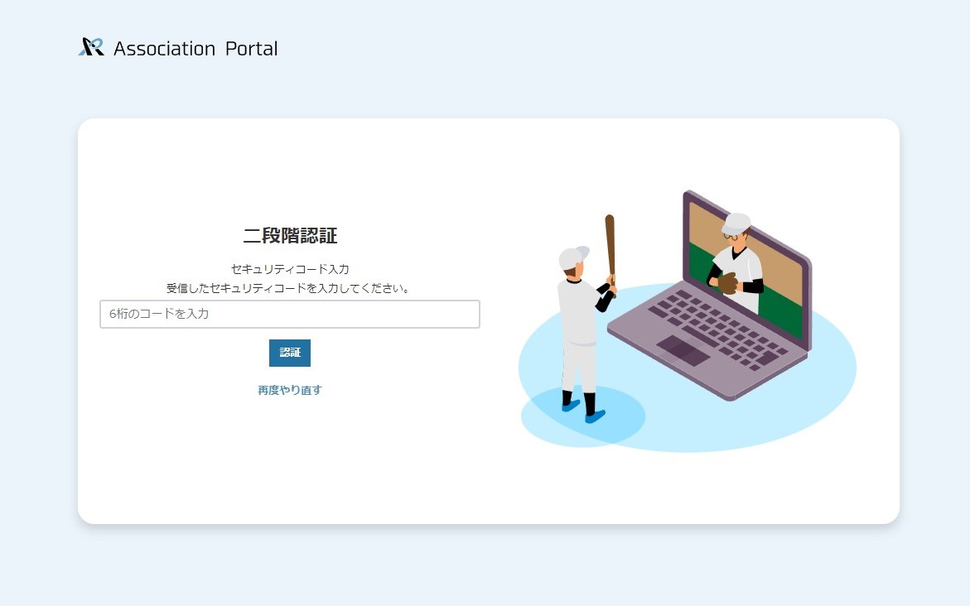Click the Association Portal title text
Screen dimensions: 970x606
[196, 48]
